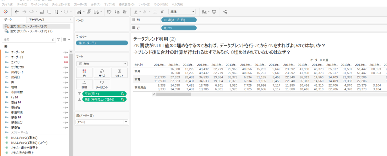
Task: Click the Add new data source icon
Action: click(49, 12)
